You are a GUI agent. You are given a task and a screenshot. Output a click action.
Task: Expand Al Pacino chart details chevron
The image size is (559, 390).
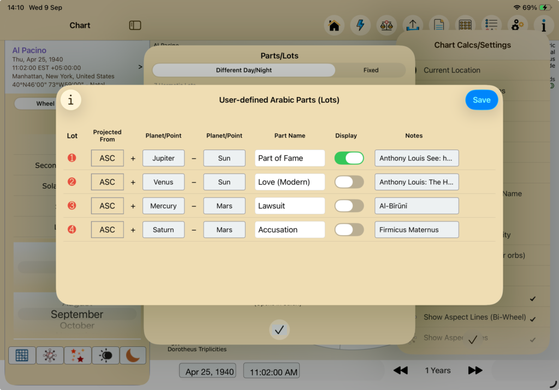[140, 67]
